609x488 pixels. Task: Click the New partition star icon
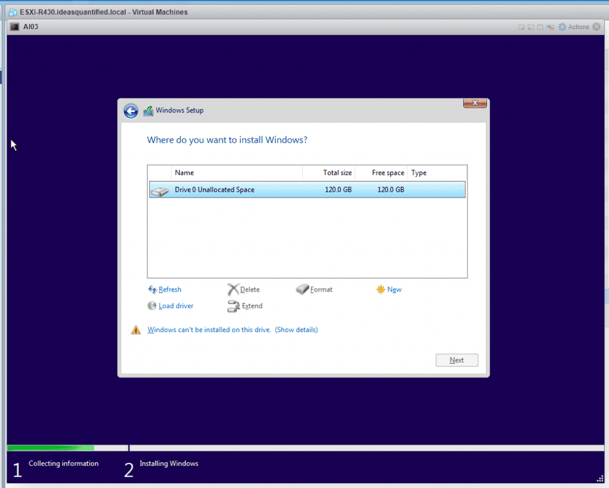coord(381,289)
